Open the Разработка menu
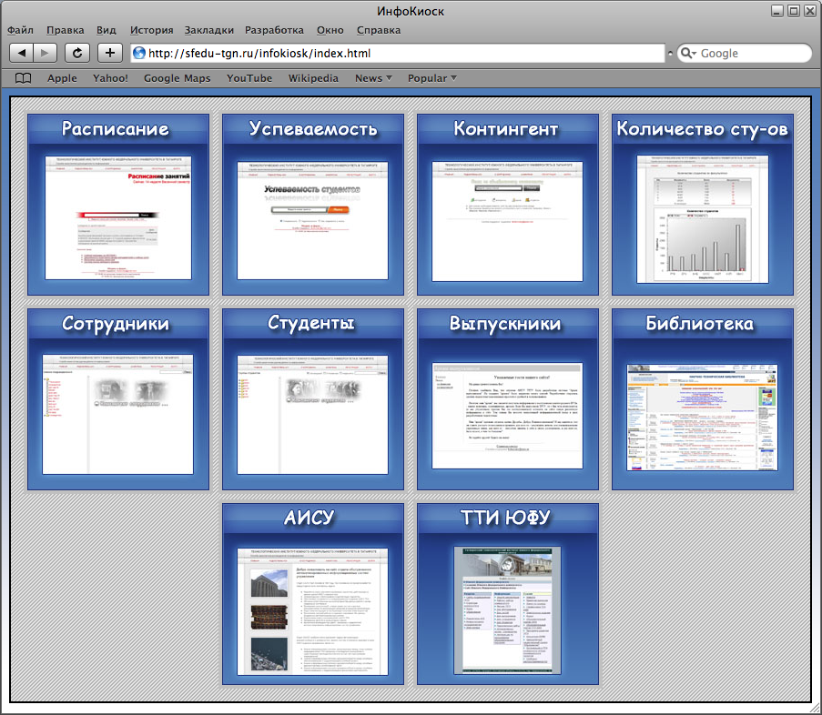The height and width of the screenshot is (715, 822). click(x=274, y=30)
